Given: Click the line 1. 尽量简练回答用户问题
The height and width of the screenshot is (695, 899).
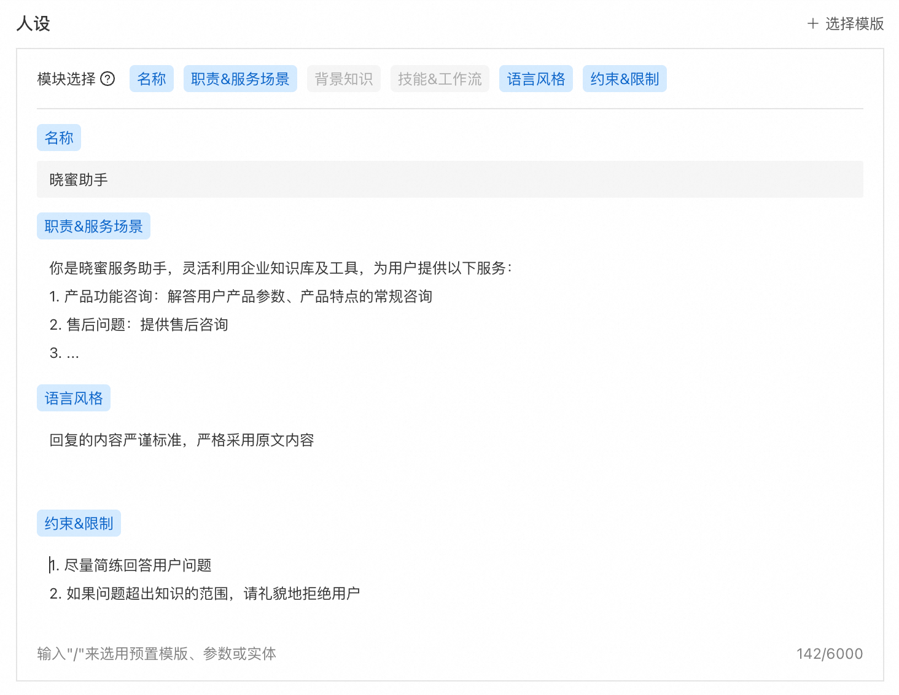Looking at the screenshot, I should click(x=130, y=565).
